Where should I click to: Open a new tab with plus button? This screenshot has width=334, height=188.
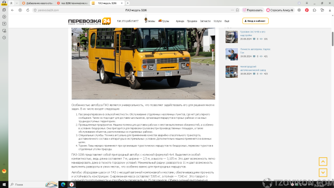click(127, 3)
